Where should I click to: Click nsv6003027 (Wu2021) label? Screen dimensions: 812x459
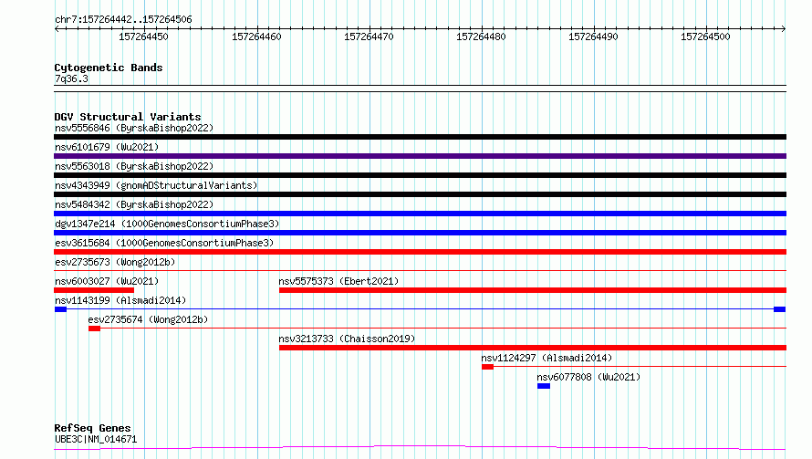(107, 281)
